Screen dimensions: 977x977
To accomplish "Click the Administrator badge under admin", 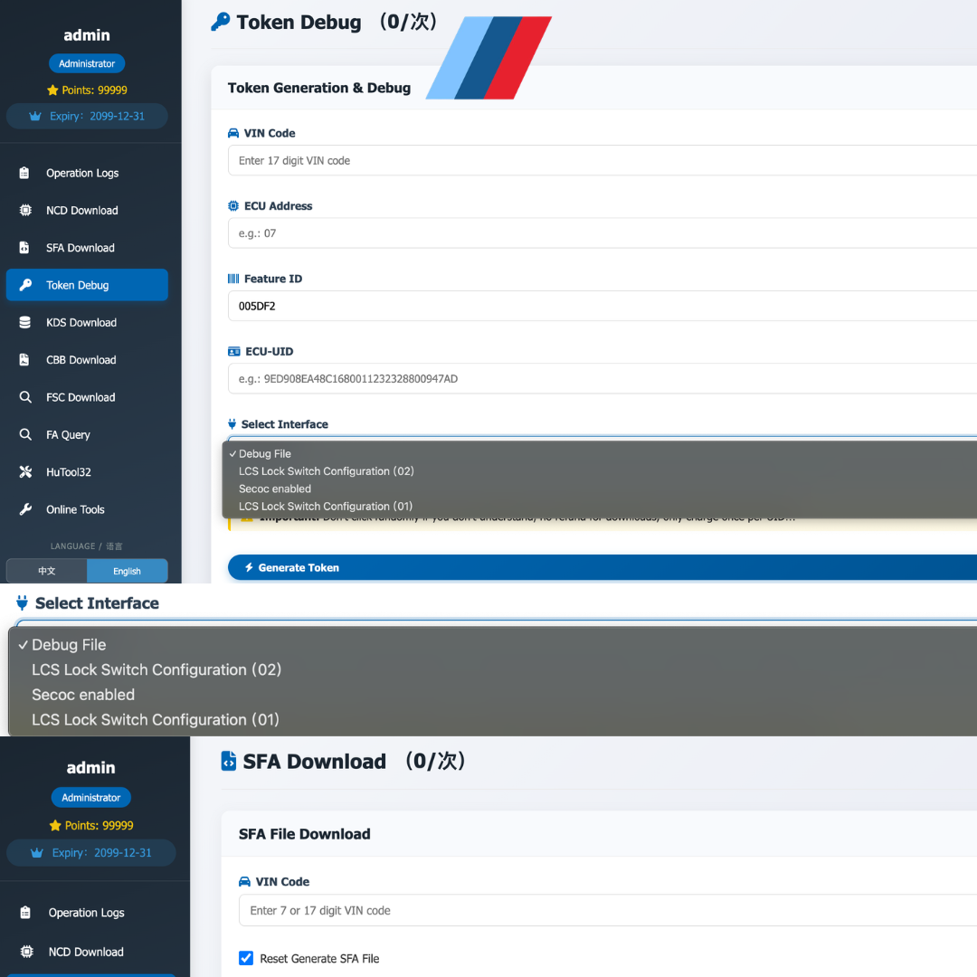I will coord(86,63).
